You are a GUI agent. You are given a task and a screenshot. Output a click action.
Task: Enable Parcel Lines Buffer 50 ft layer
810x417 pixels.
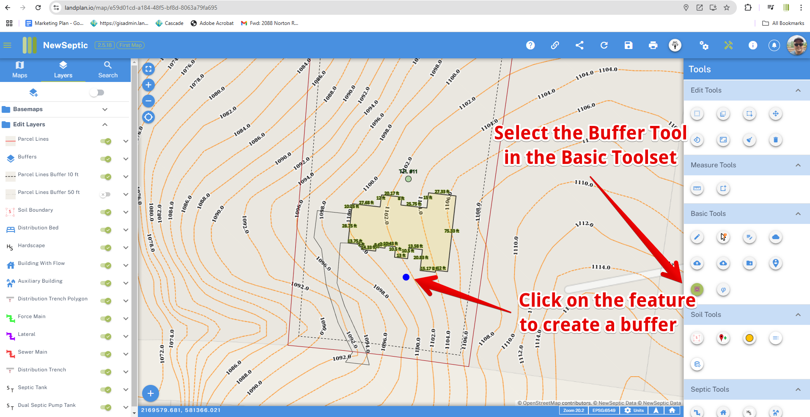point(105,194)
